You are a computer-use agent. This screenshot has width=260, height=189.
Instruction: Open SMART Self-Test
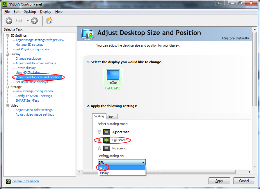[x=27, y=100]
